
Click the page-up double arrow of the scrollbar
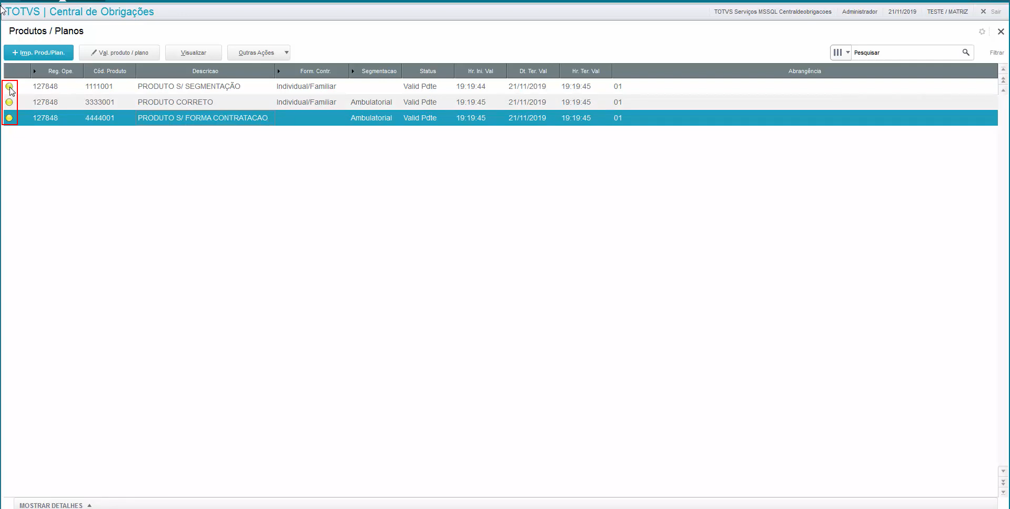point(1003,80)
